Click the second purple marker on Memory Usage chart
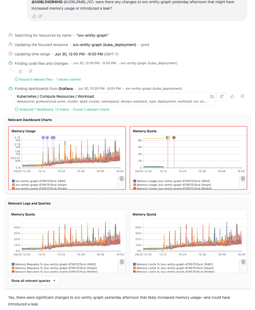Image resolution: width=255 pixels, height=310 pixels. pos(47,138)
